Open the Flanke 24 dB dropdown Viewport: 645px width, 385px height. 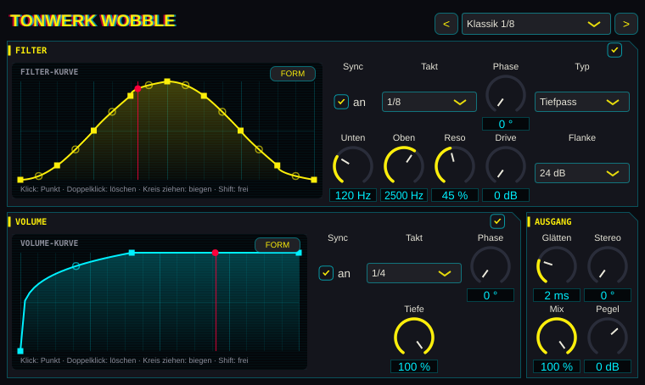tap(582, 173)
